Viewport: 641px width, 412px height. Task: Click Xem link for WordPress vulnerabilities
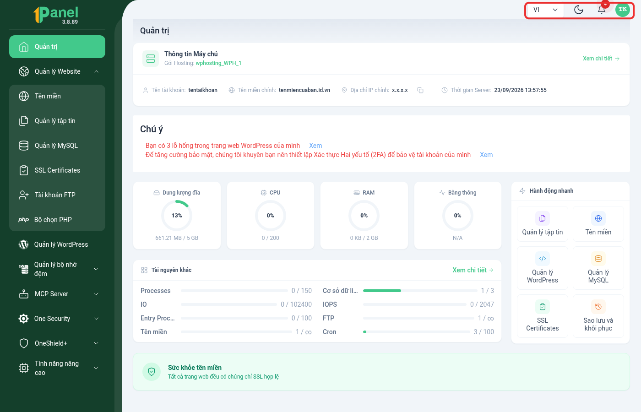coord(315,146)
